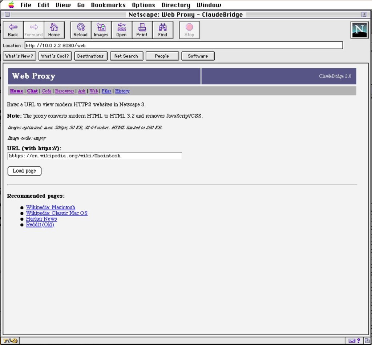Image resolution: width=372 pixels, height=345 pixels.
Task: Click the greyed Forward arrow button
Action: click(x=33, y=30)
